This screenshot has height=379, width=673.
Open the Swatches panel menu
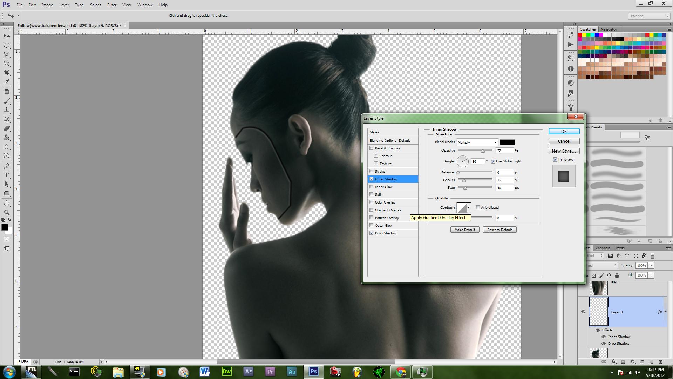(x=668, y=29)
